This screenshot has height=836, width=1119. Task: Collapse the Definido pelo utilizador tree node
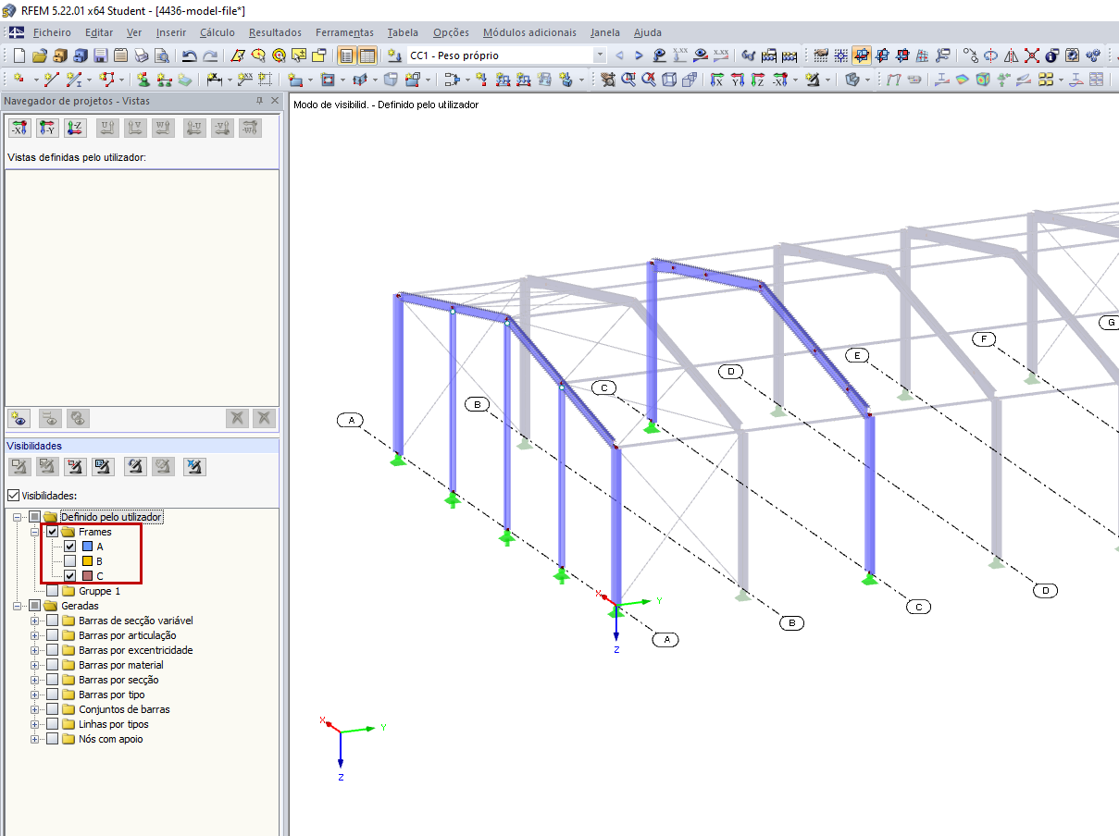pos(18,517)
